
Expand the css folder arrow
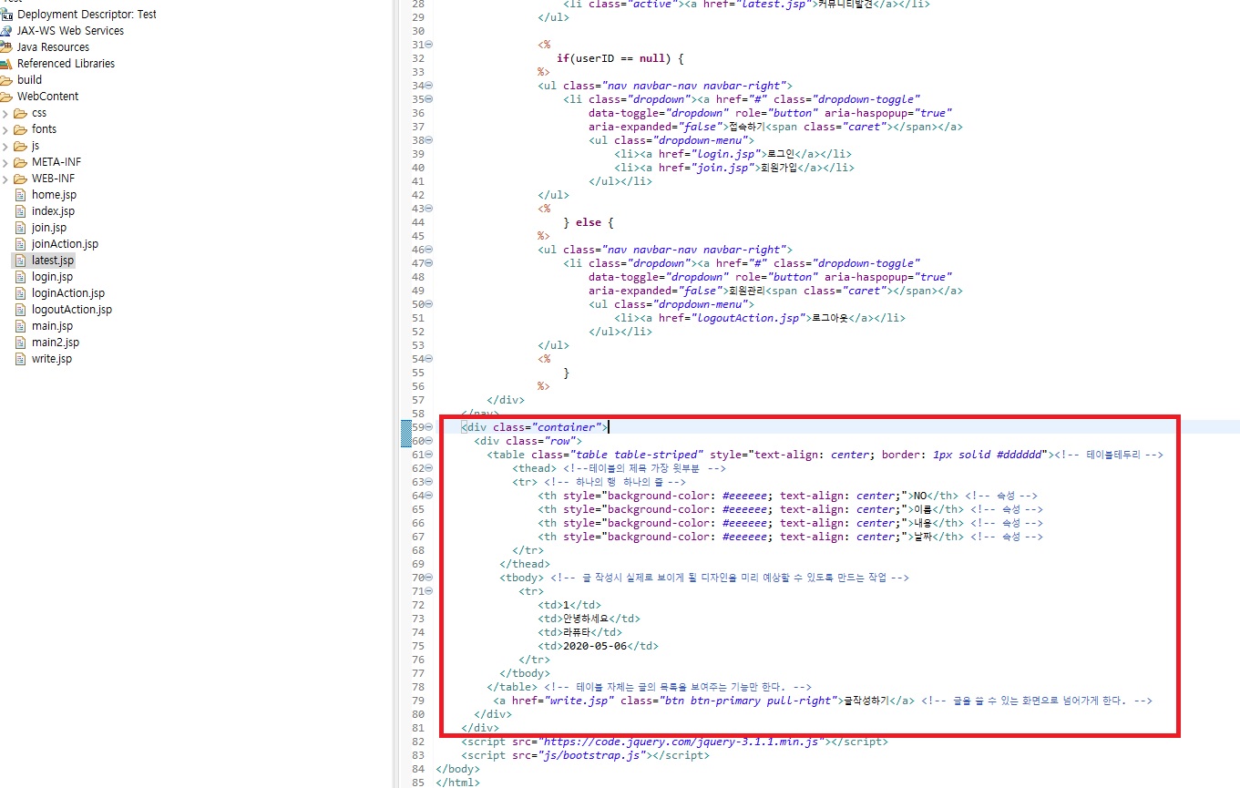[x=5, y=113]
